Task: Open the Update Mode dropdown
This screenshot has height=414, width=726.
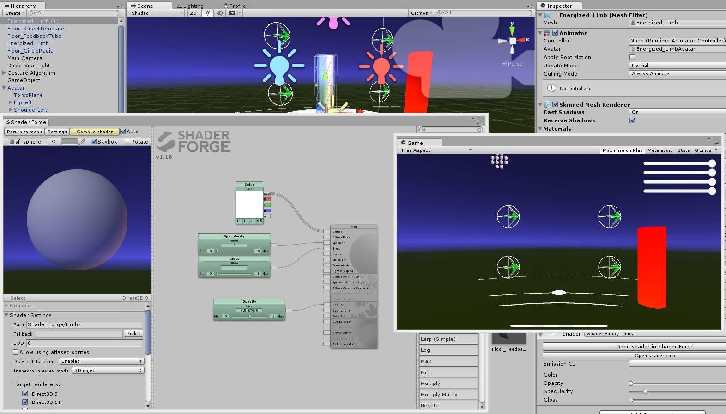Action: (677, 66)
